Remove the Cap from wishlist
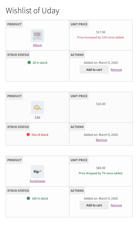Image resolution: width=139 pixels, height=227 pixels. click(101, 140)
